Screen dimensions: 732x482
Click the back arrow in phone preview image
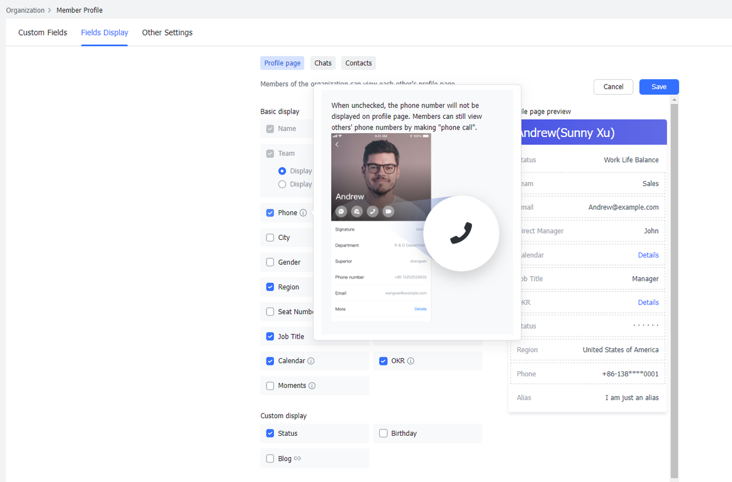[337, 144]
